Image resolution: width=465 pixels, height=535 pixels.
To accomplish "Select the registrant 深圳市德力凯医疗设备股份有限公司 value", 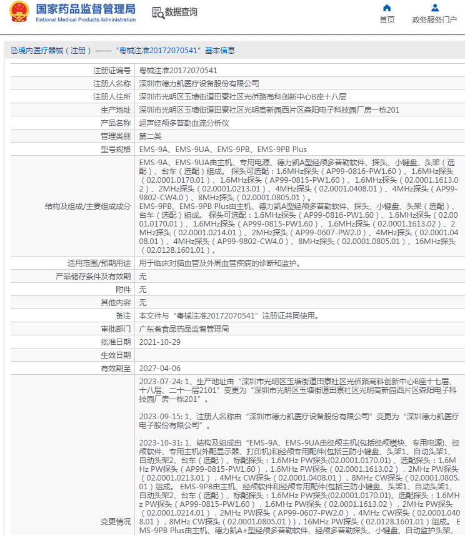I will pyautogui.click(x=199, y=84).
